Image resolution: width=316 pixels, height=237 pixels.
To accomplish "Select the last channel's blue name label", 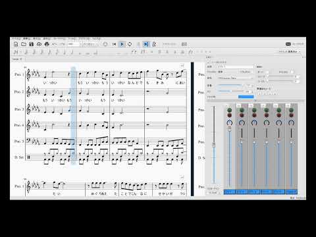I will pyautogui.click(x=291, y=192).
